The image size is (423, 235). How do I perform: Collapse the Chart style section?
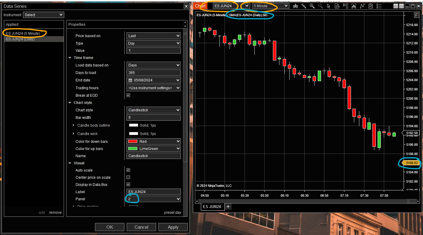[70, 103]
